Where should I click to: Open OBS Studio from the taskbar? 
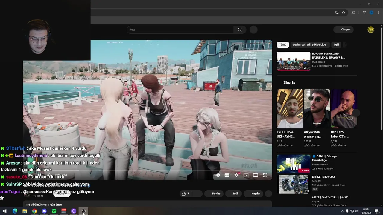pos(83,211)
